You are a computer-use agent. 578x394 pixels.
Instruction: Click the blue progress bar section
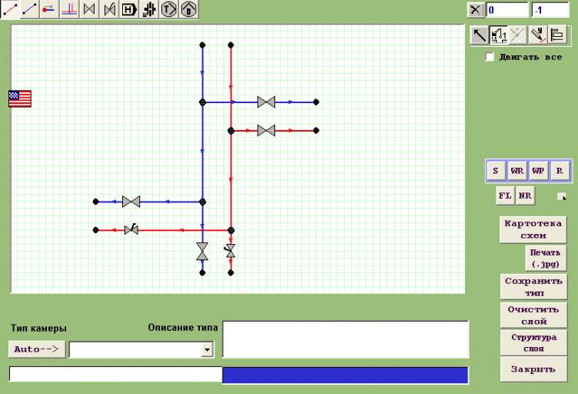point(345,376)
